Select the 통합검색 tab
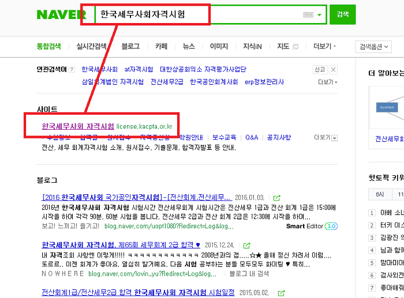This screenshot has width=404, height=298. pyautogui.click(x=48, y=46)
